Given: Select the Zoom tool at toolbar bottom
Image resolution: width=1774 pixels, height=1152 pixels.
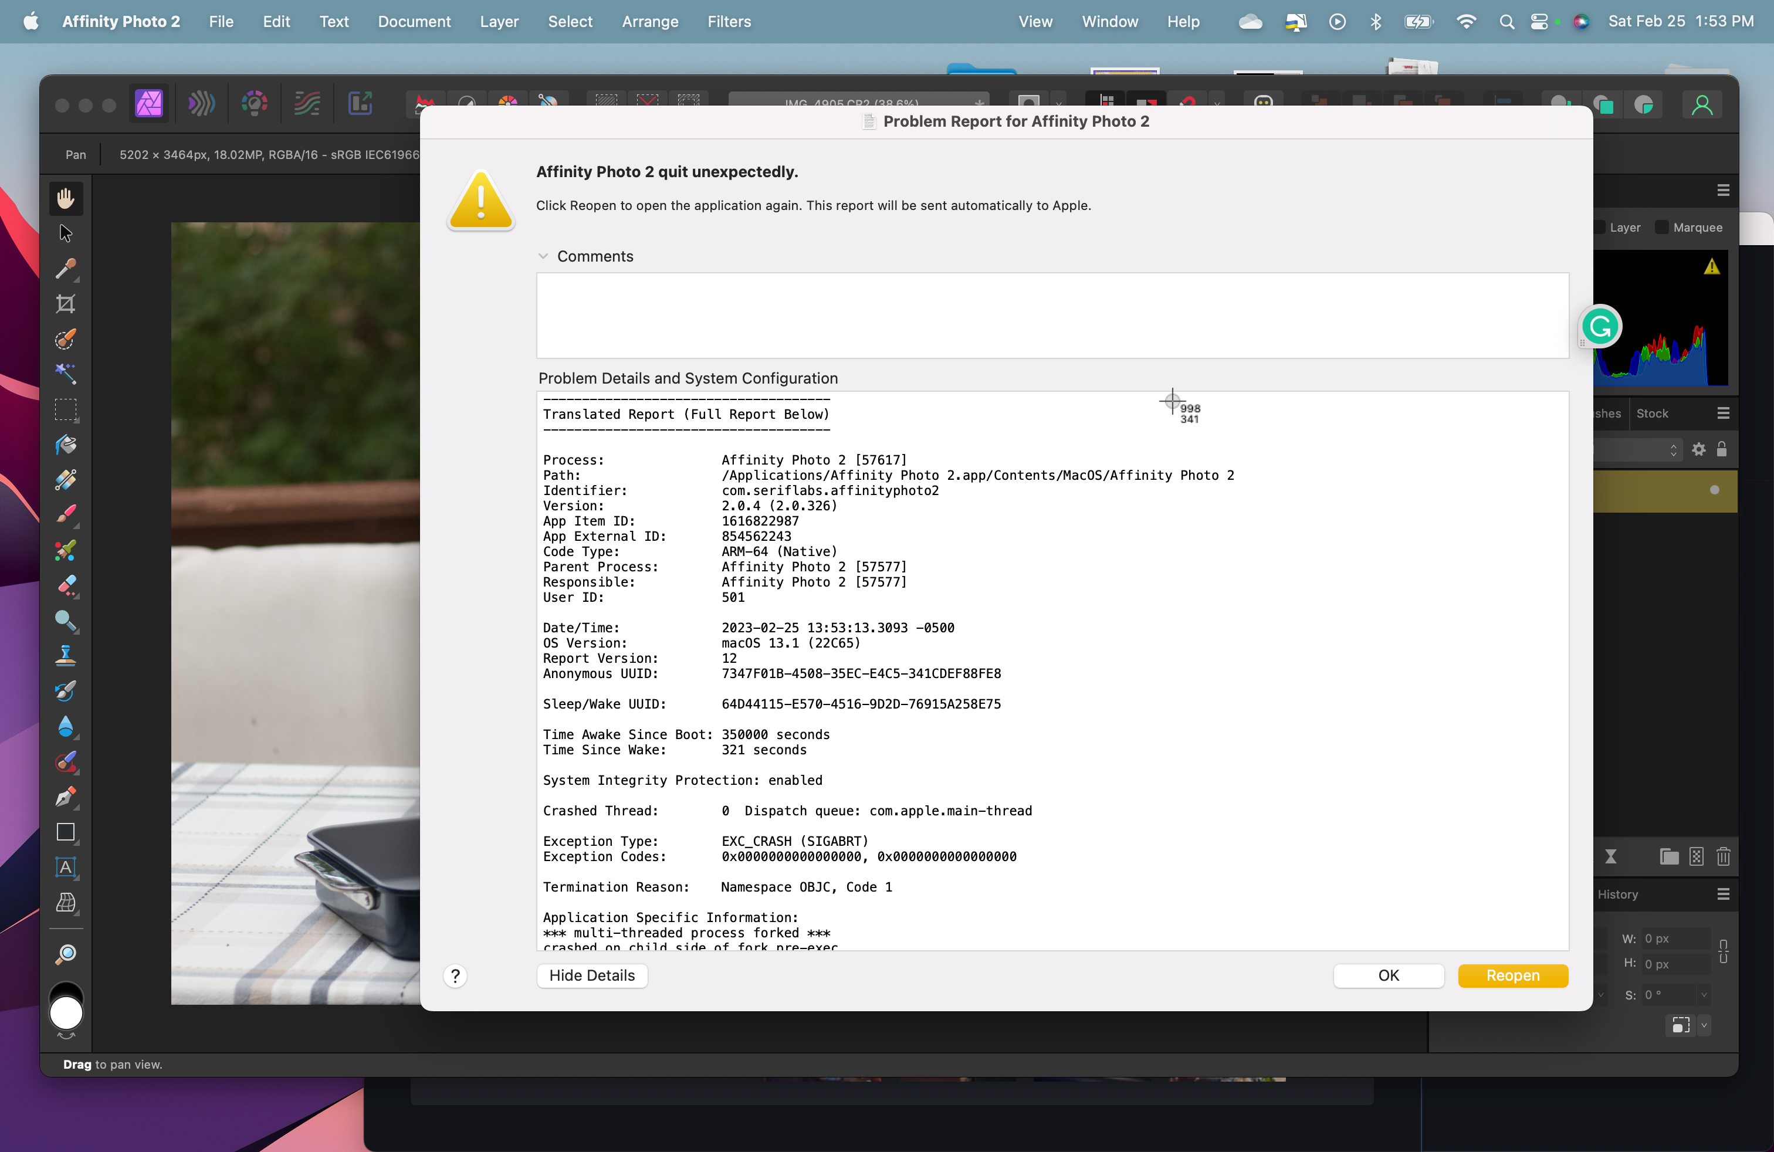Looking at the screenshot, I should pyautogui.click(x=66, y=954).
